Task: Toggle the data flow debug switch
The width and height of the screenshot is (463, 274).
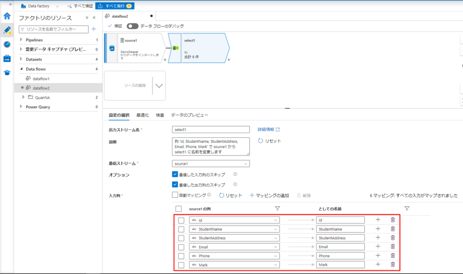Action: pyautogui.click(x=132, y=26)
